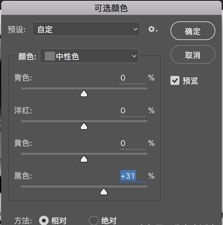This screenshot has width=223, height=225.
Task: Click the 黑色 black slider track
Action: 52,187
